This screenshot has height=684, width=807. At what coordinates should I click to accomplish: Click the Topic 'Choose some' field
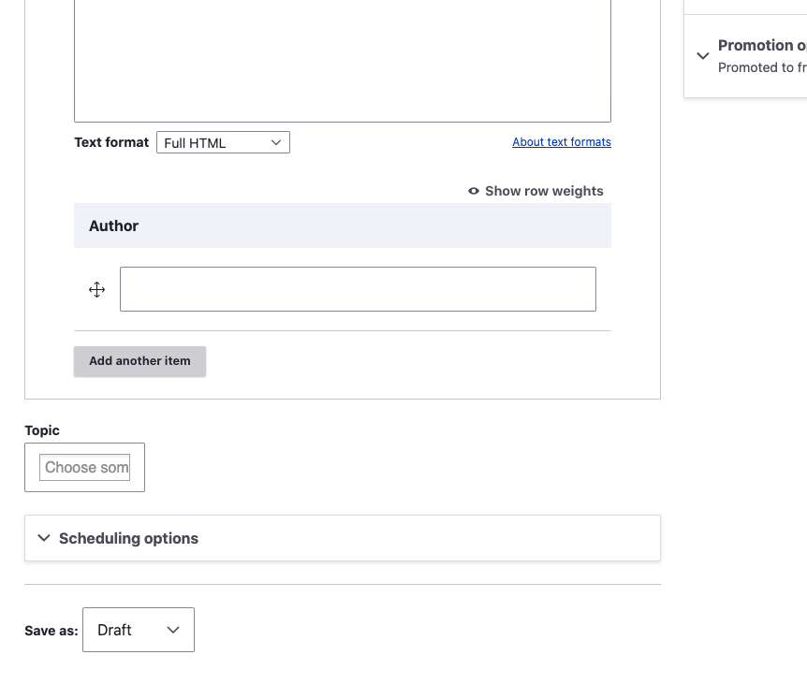tap(85, 467)
